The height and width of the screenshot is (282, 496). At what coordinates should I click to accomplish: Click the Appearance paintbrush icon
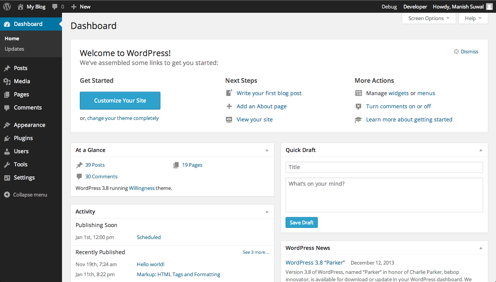[x=7, y=125]
